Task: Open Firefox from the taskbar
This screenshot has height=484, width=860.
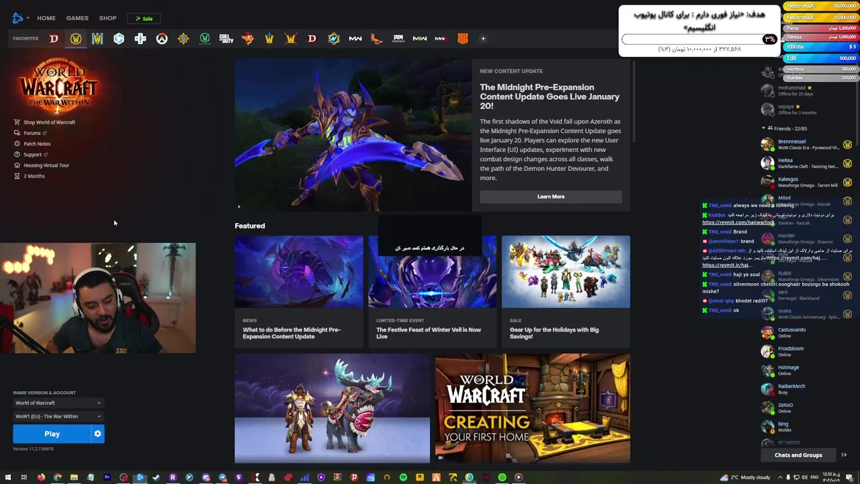Action: pos(41,477)
